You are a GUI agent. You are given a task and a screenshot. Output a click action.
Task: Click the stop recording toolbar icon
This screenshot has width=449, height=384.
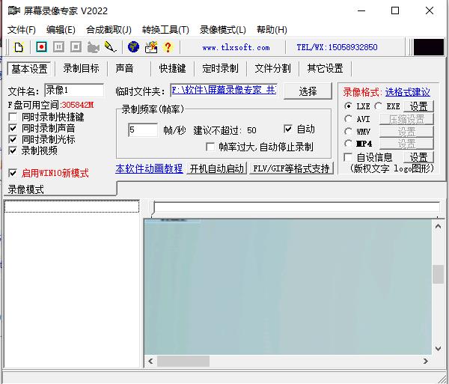76,46
